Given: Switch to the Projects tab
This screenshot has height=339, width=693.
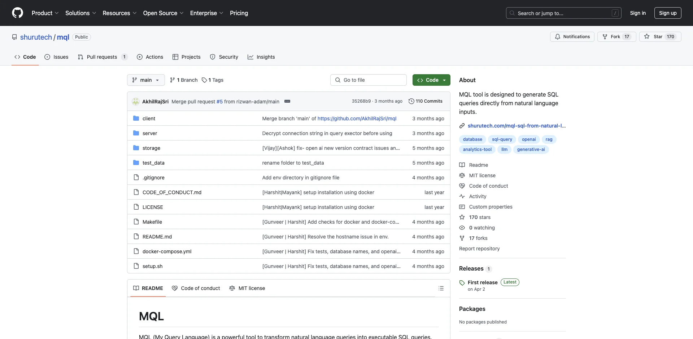Looking at the screenshot, I should click(x=187, y=57).
